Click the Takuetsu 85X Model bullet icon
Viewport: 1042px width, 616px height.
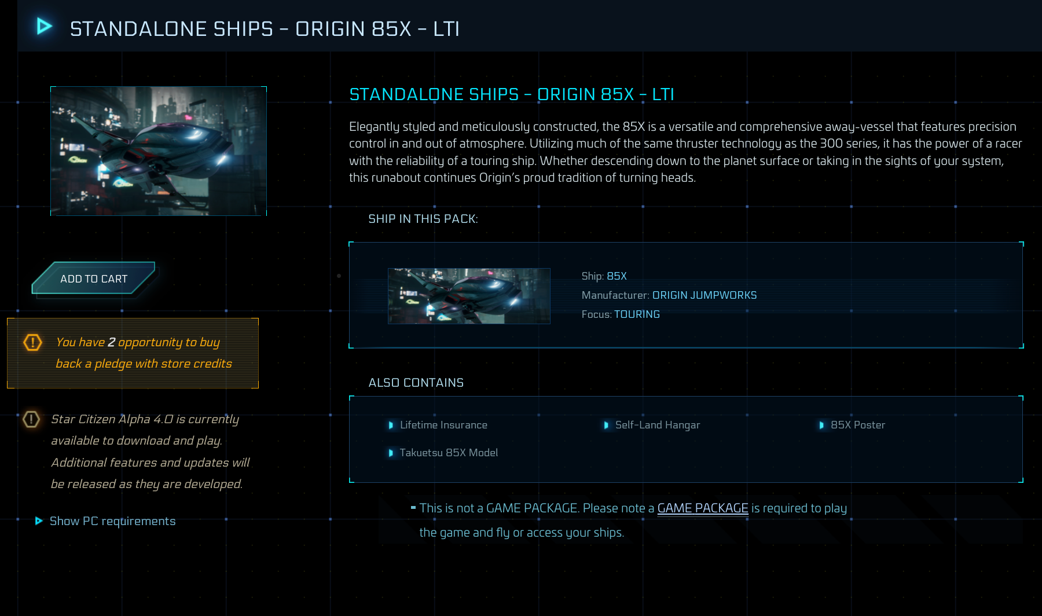pyautogui.click(x=391, y=453)
